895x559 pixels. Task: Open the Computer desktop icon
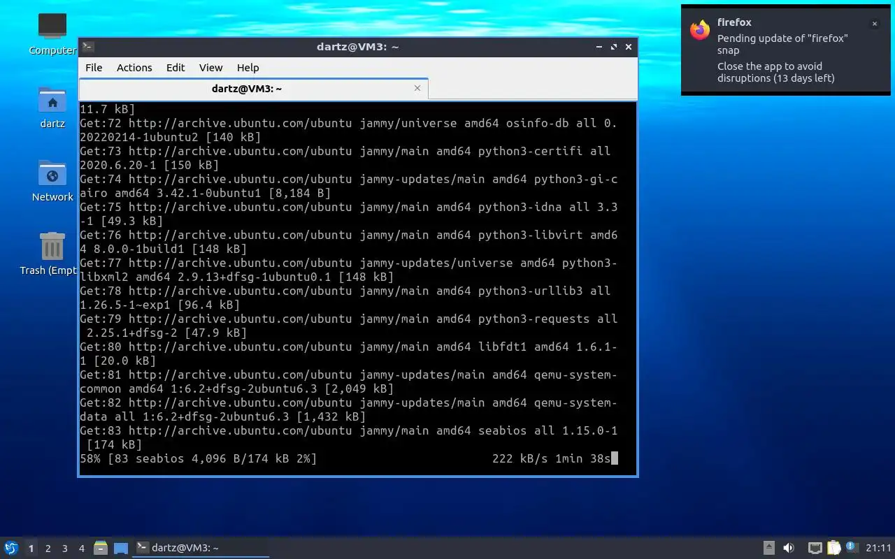(52, 34)
